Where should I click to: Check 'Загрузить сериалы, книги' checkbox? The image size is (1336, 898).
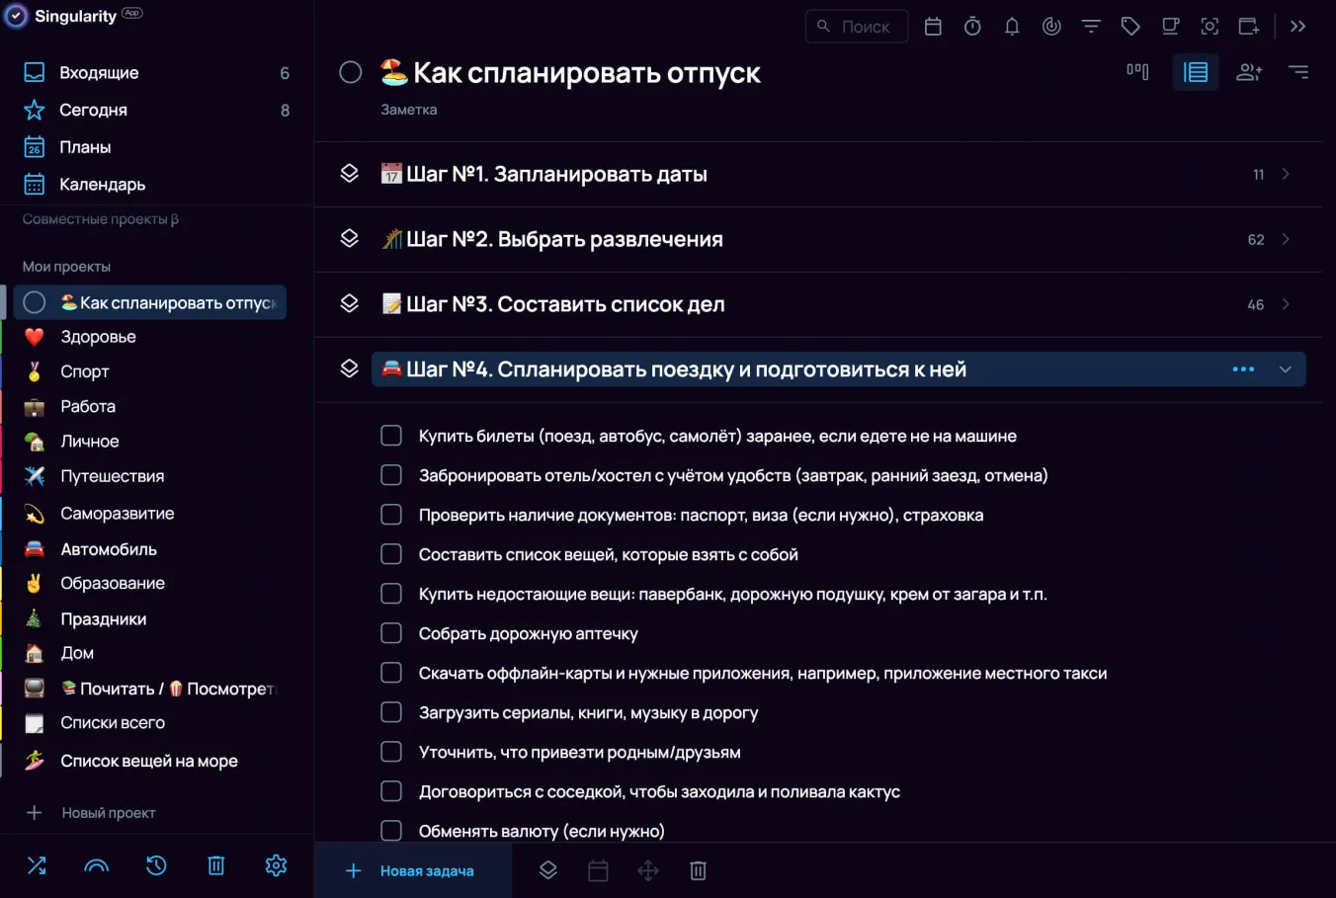point(391,712)
